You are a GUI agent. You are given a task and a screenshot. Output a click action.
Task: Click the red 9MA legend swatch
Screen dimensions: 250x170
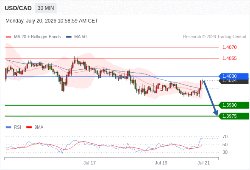coord(29,127)
